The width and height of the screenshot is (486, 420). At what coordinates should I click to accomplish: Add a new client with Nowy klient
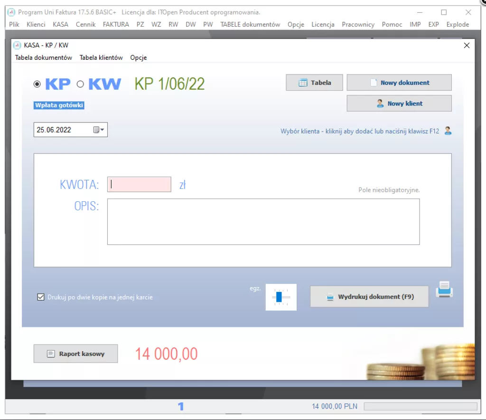coord(399,103)
